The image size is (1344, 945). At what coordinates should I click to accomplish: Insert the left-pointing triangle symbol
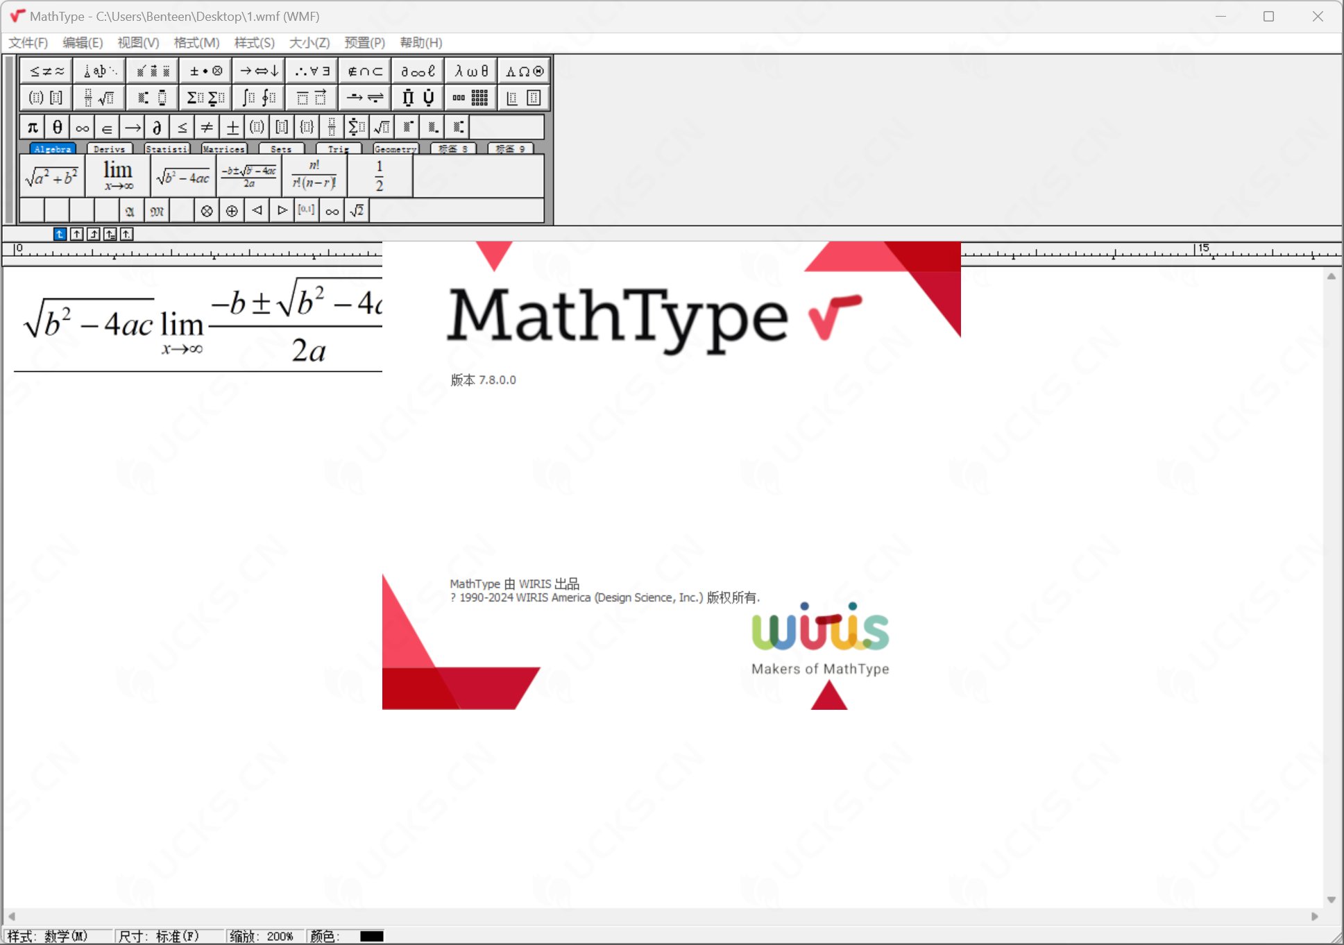257,210
